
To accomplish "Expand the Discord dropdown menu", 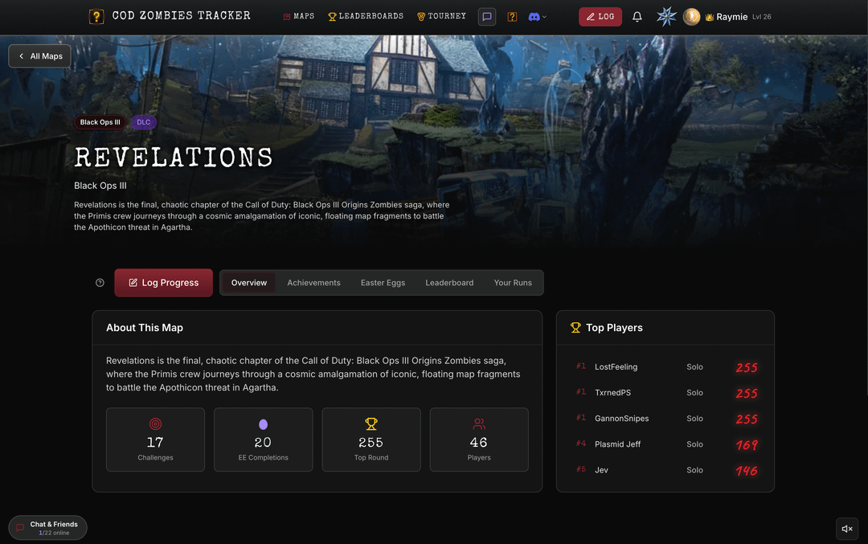I will click(x=538, y=17).
